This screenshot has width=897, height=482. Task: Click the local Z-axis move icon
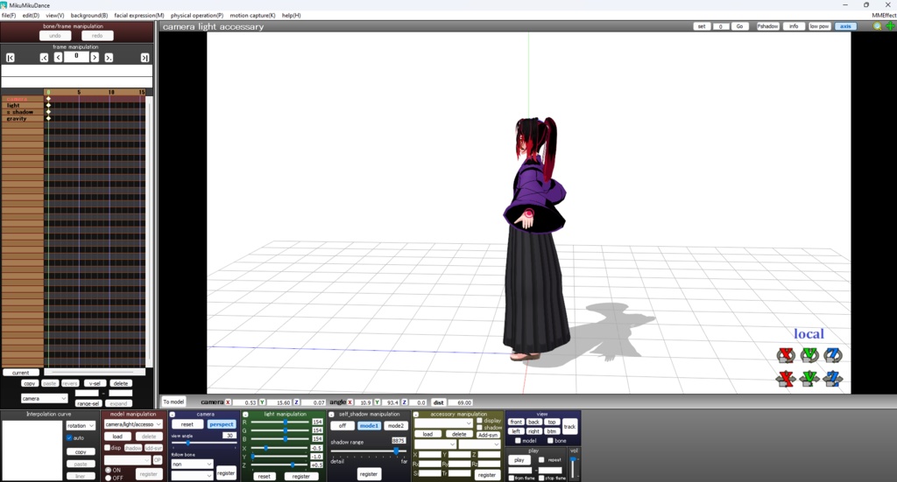[x=833, y=378]
